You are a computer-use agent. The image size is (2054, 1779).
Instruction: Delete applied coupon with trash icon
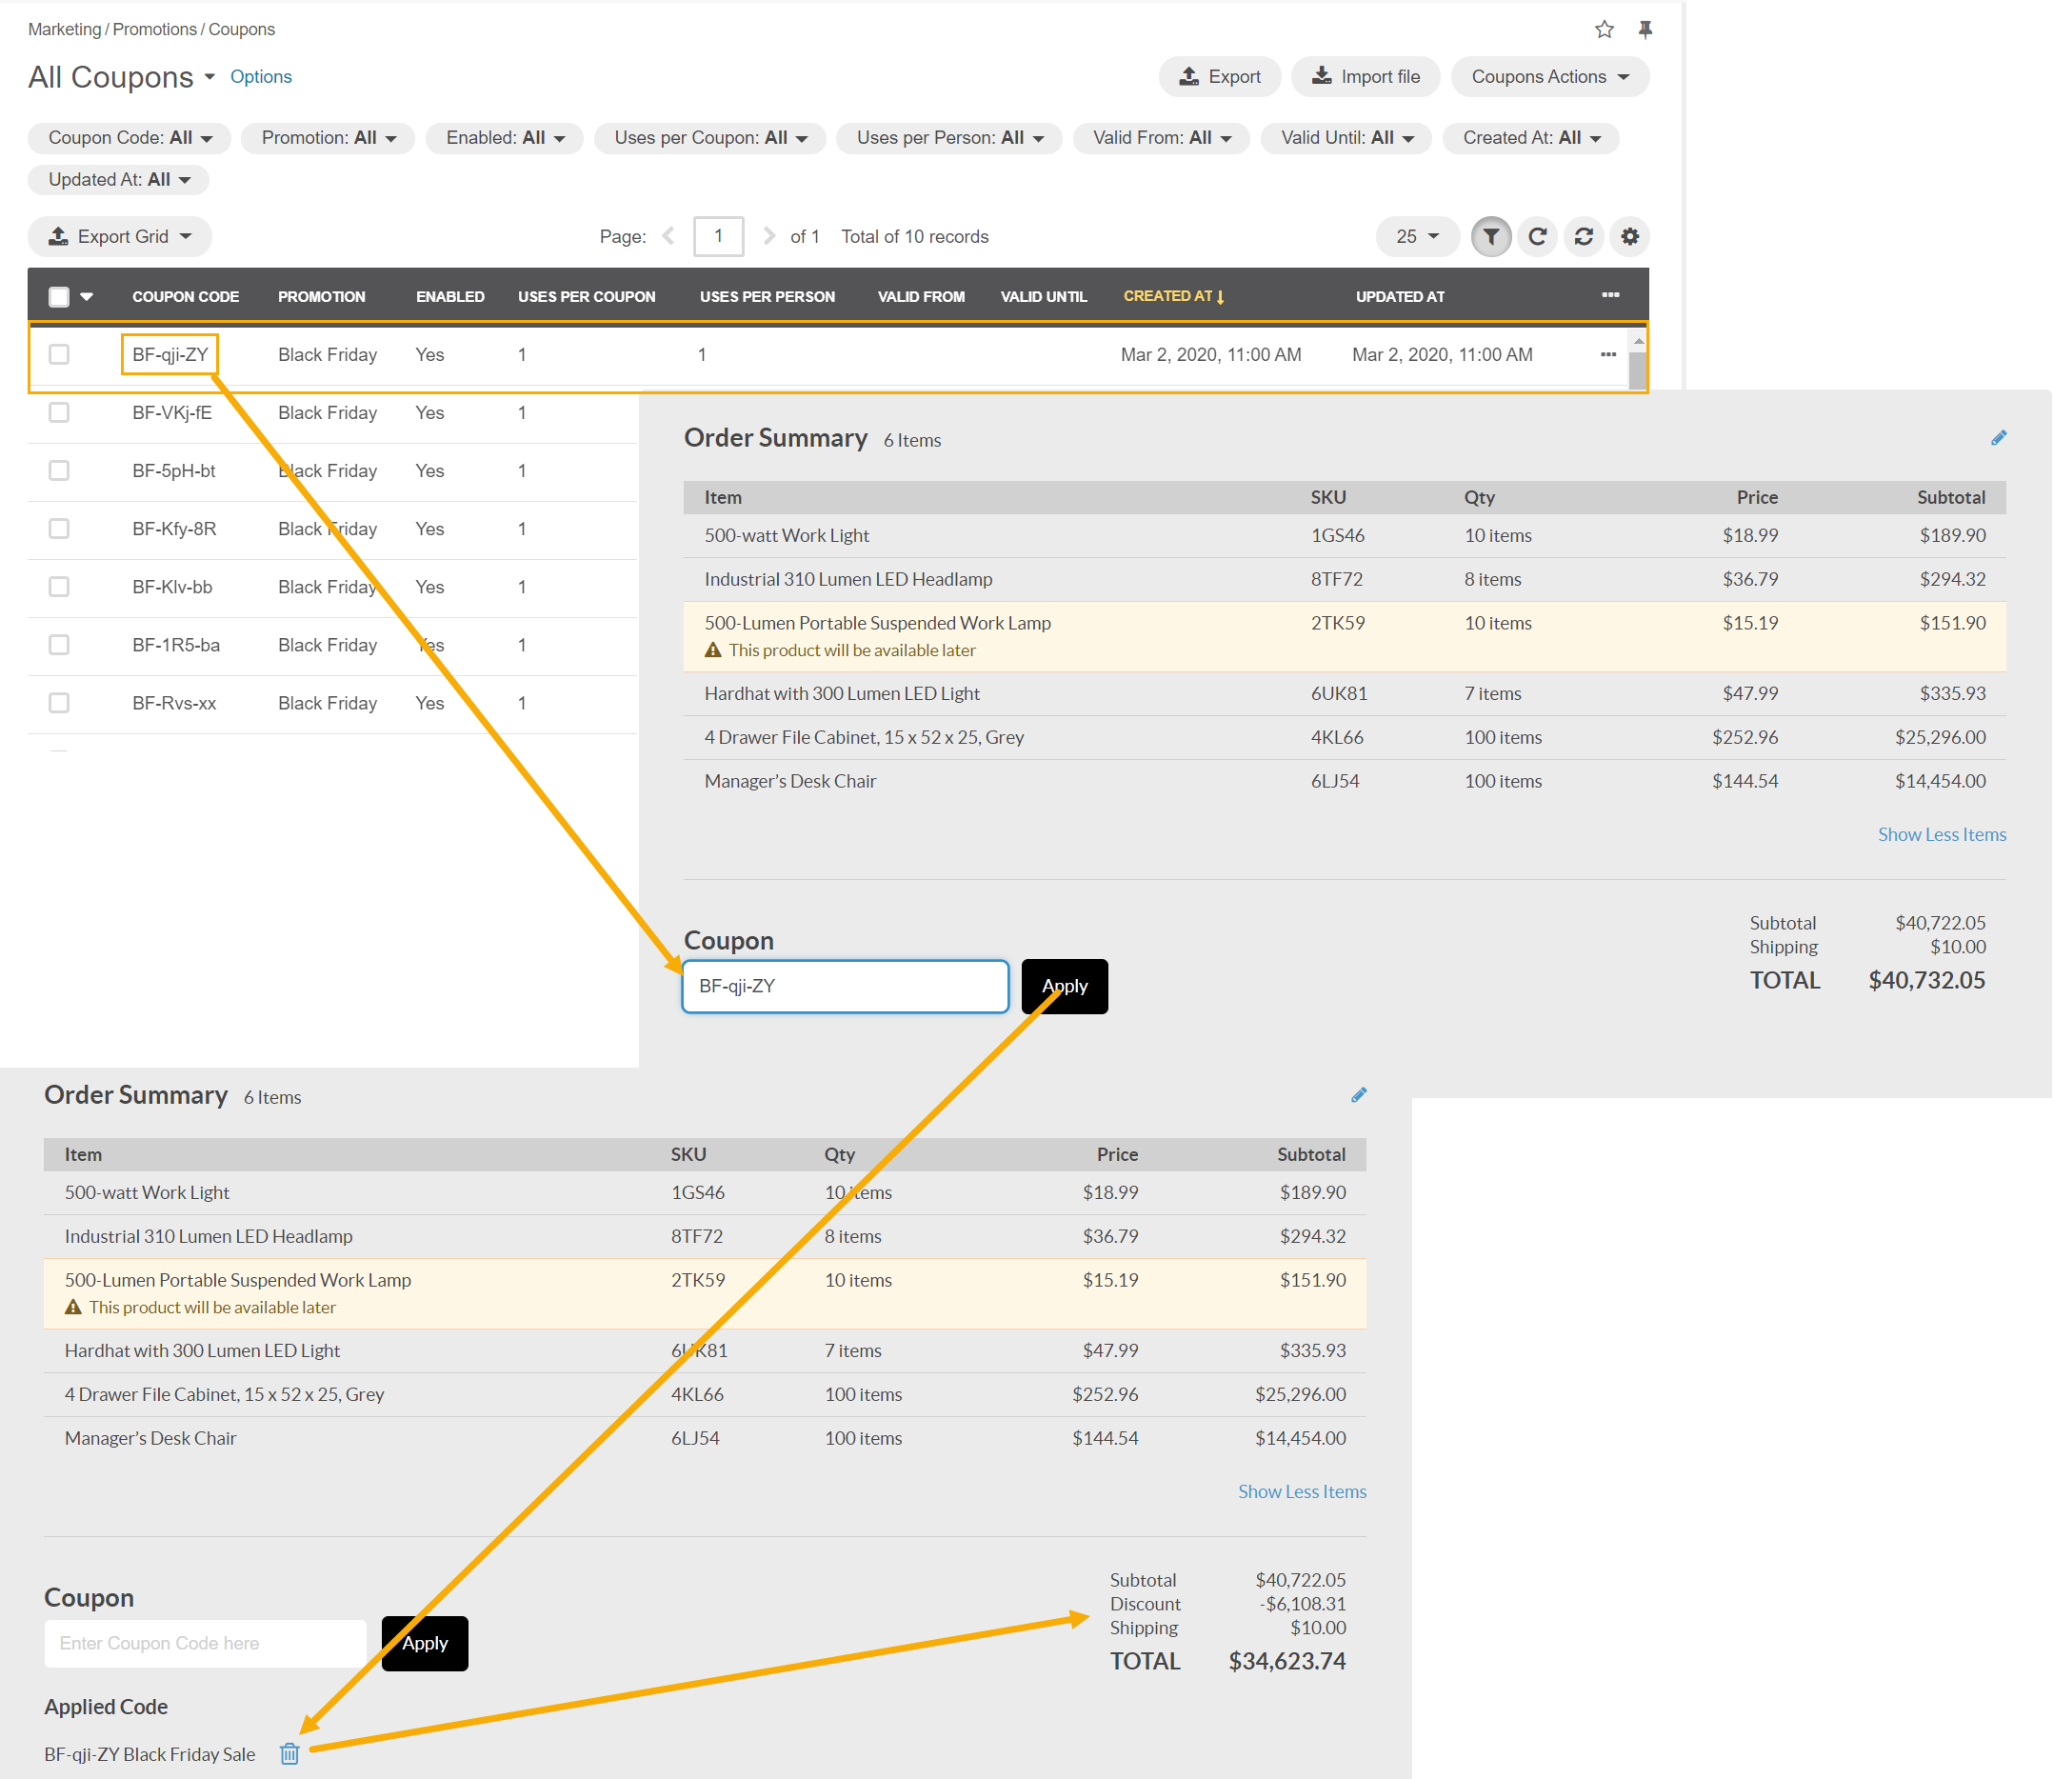[289, 1754]
